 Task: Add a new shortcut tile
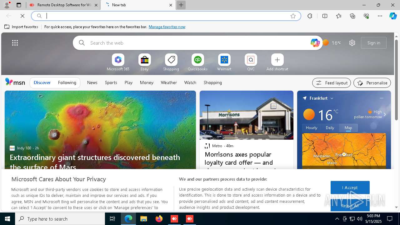pos(277,62)
